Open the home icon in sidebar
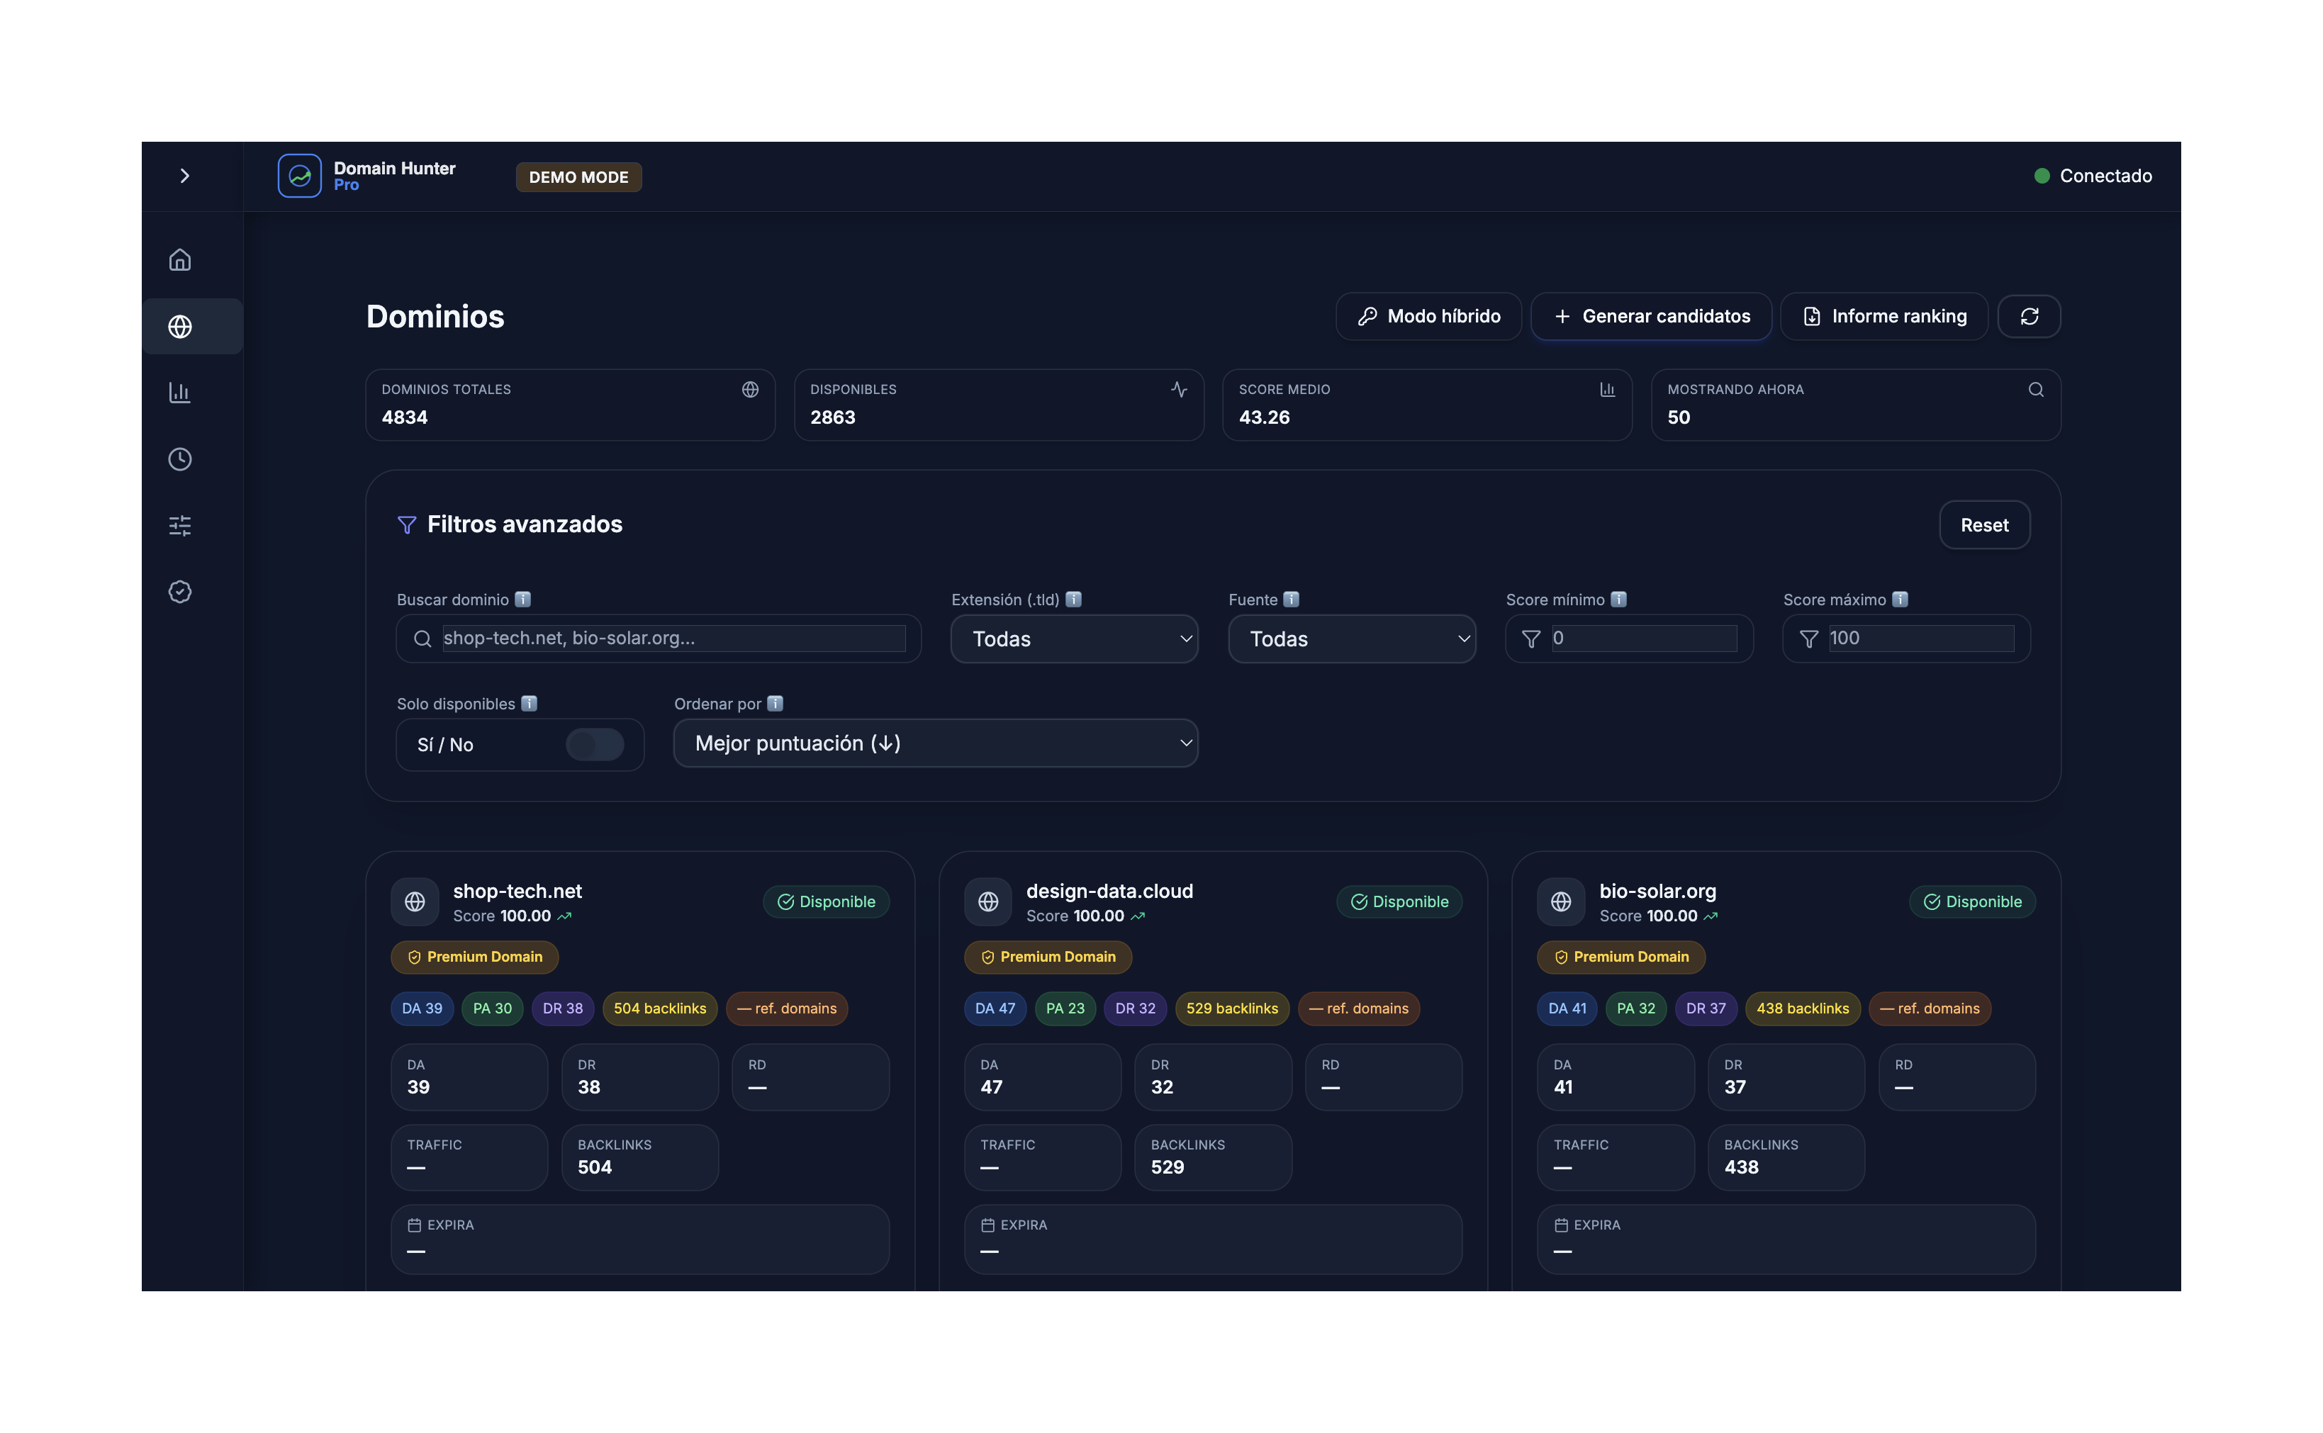This screenshot has height=1433, width=2323. pos(180,259)
